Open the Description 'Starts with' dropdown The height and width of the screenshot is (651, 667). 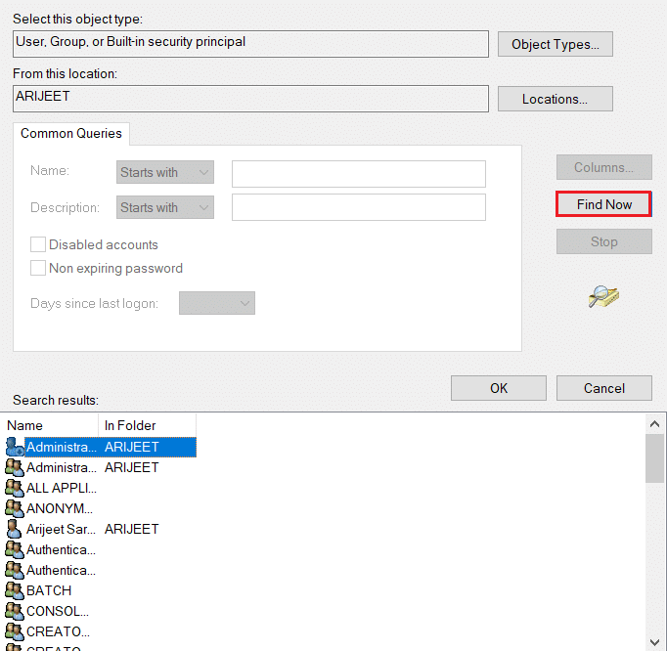165,207
